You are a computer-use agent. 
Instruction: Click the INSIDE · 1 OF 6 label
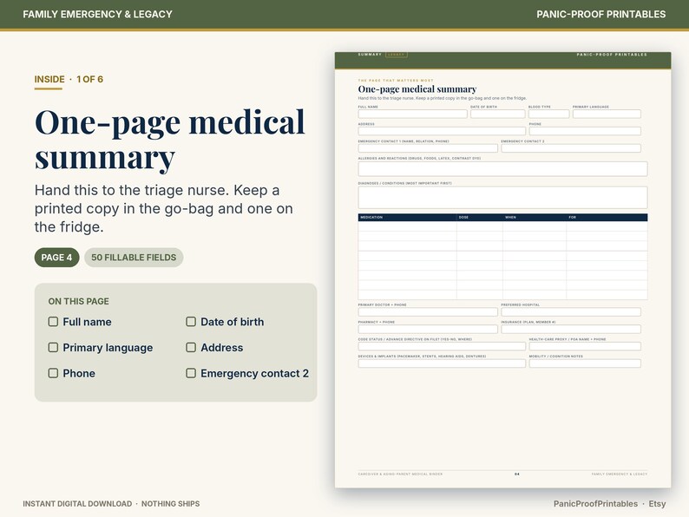tap(69, 79)
